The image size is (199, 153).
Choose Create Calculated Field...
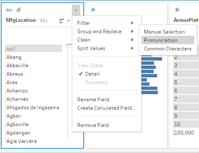pos(105,108)
